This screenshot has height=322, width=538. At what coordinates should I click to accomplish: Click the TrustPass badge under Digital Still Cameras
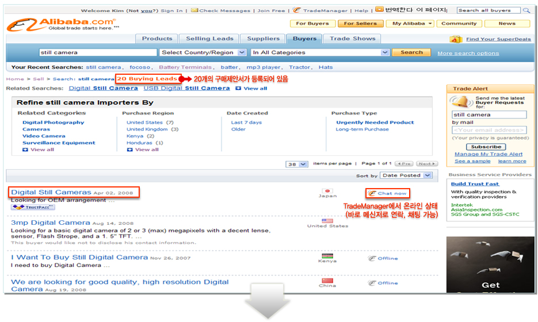point(33,207)
